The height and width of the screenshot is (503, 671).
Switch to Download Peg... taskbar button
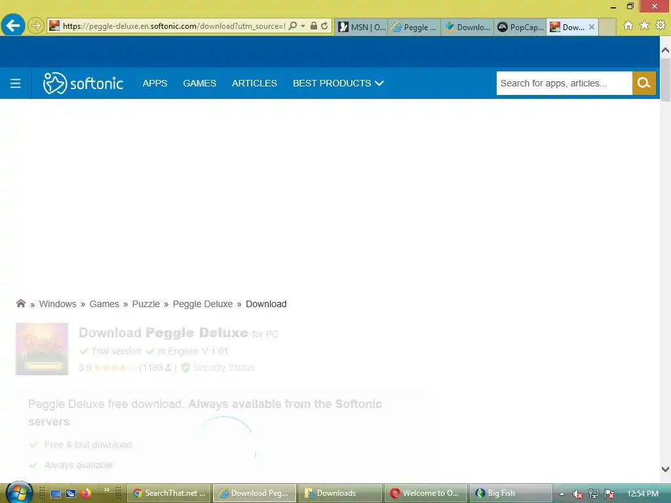tap(255, 493)
